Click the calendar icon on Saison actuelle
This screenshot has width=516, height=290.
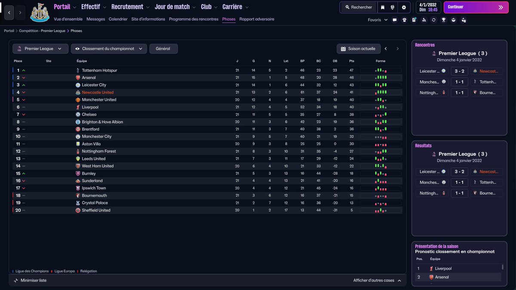(x=343, y=49)
